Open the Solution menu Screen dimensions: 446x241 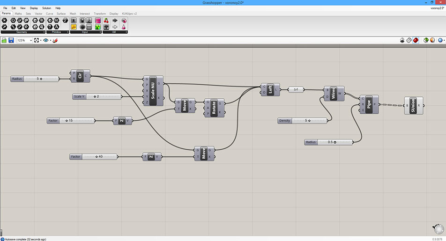pos(47,8)
